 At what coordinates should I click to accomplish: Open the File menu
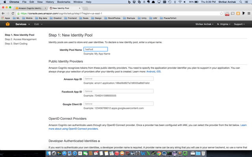point(24,2)
